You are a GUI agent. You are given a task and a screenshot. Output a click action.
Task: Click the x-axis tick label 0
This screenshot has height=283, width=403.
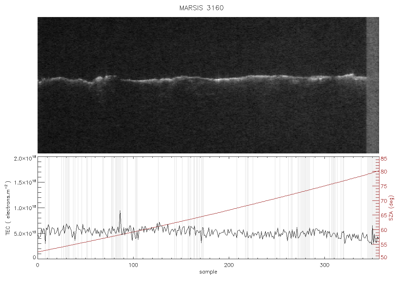tap(38, 265)
